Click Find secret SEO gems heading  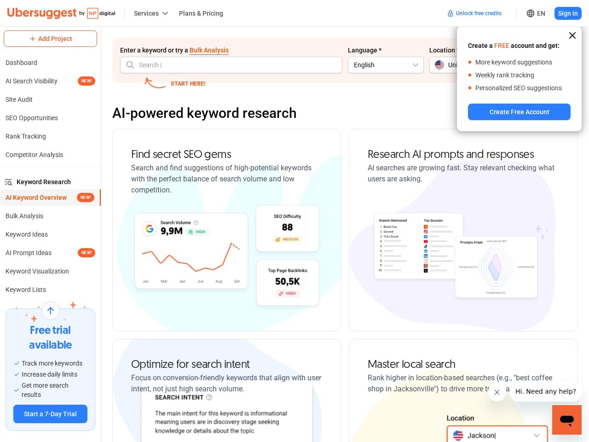[181, 154]
